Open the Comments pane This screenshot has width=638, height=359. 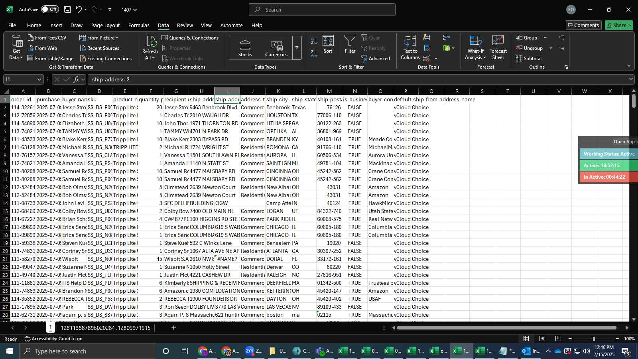pos(583,25)
